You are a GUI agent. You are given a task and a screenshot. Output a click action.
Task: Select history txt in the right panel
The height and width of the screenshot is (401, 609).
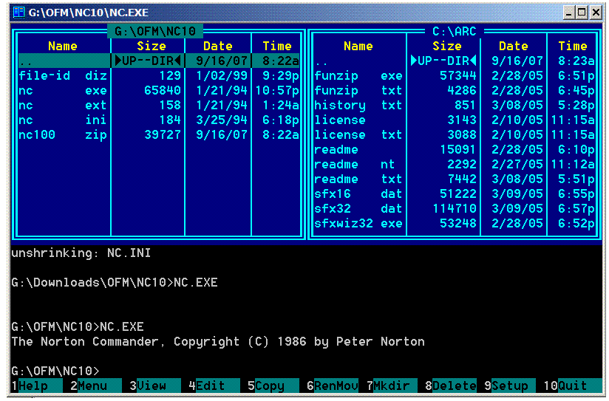(455, 105)
